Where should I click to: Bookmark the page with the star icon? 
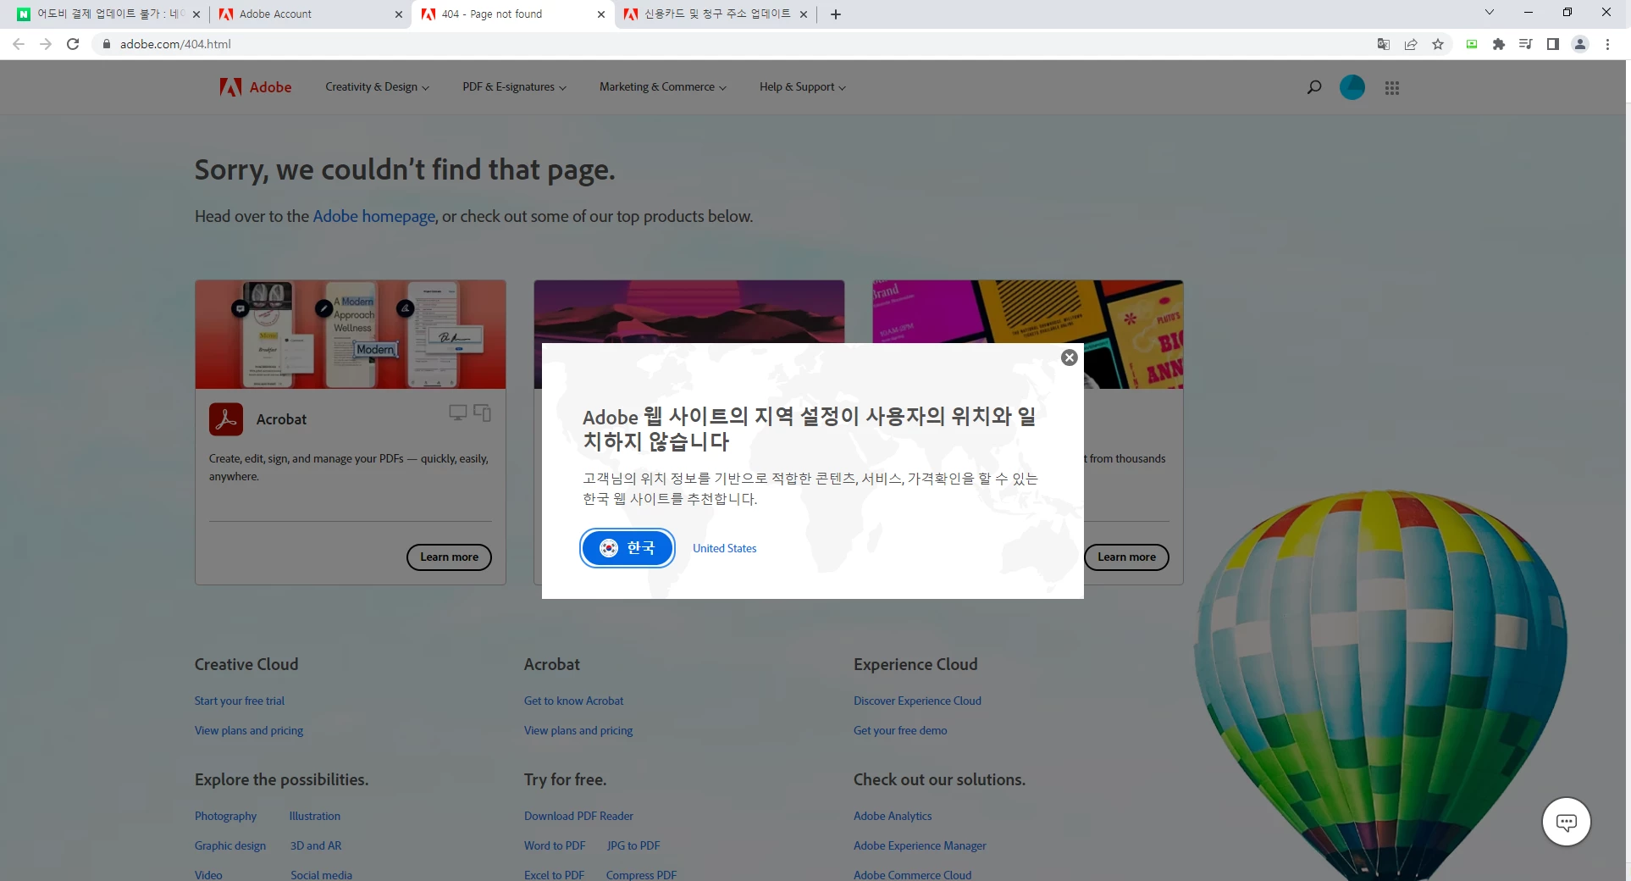[1438, 44]
